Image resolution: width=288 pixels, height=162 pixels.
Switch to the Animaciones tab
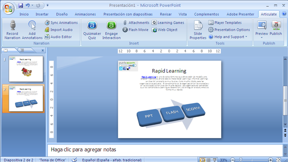pos(85,14)
